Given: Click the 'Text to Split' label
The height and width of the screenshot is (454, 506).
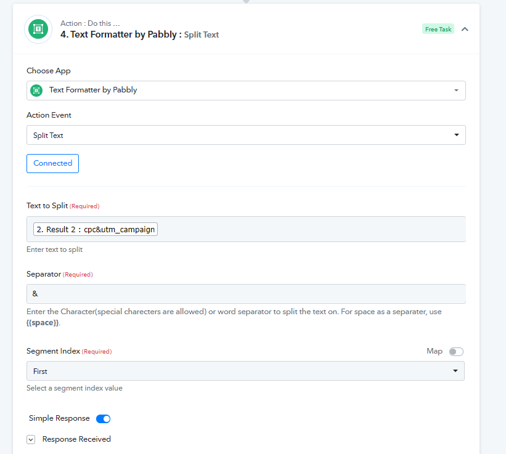Looking at the screenshot, I should (x=47, y=206).
